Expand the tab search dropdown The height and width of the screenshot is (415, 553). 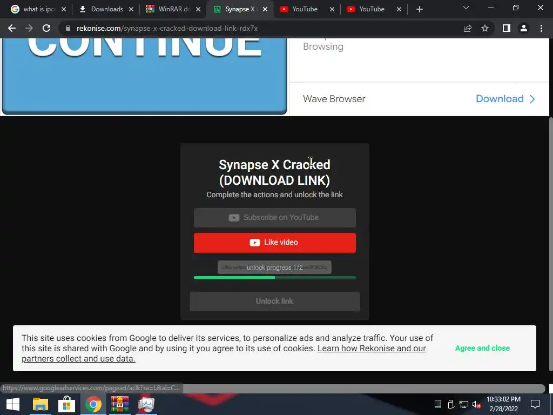click(466, 8)
